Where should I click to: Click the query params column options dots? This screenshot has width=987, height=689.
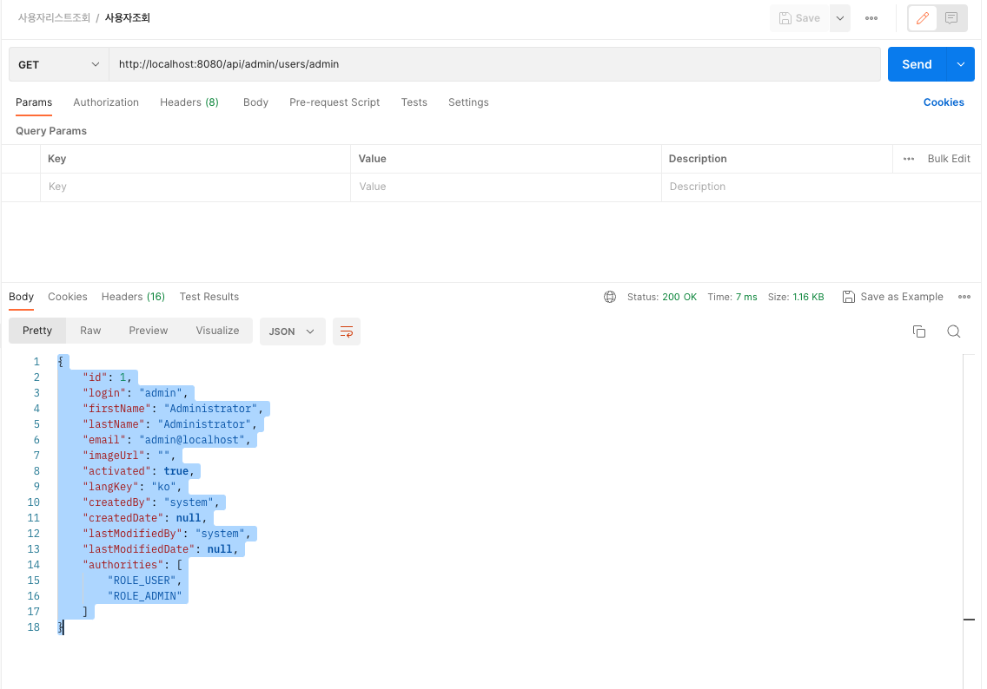click(908, 159)
